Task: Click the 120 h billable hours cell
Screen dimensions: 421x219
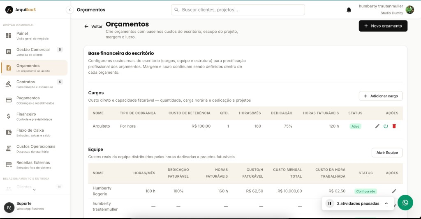Action: [x=334, y=126]
